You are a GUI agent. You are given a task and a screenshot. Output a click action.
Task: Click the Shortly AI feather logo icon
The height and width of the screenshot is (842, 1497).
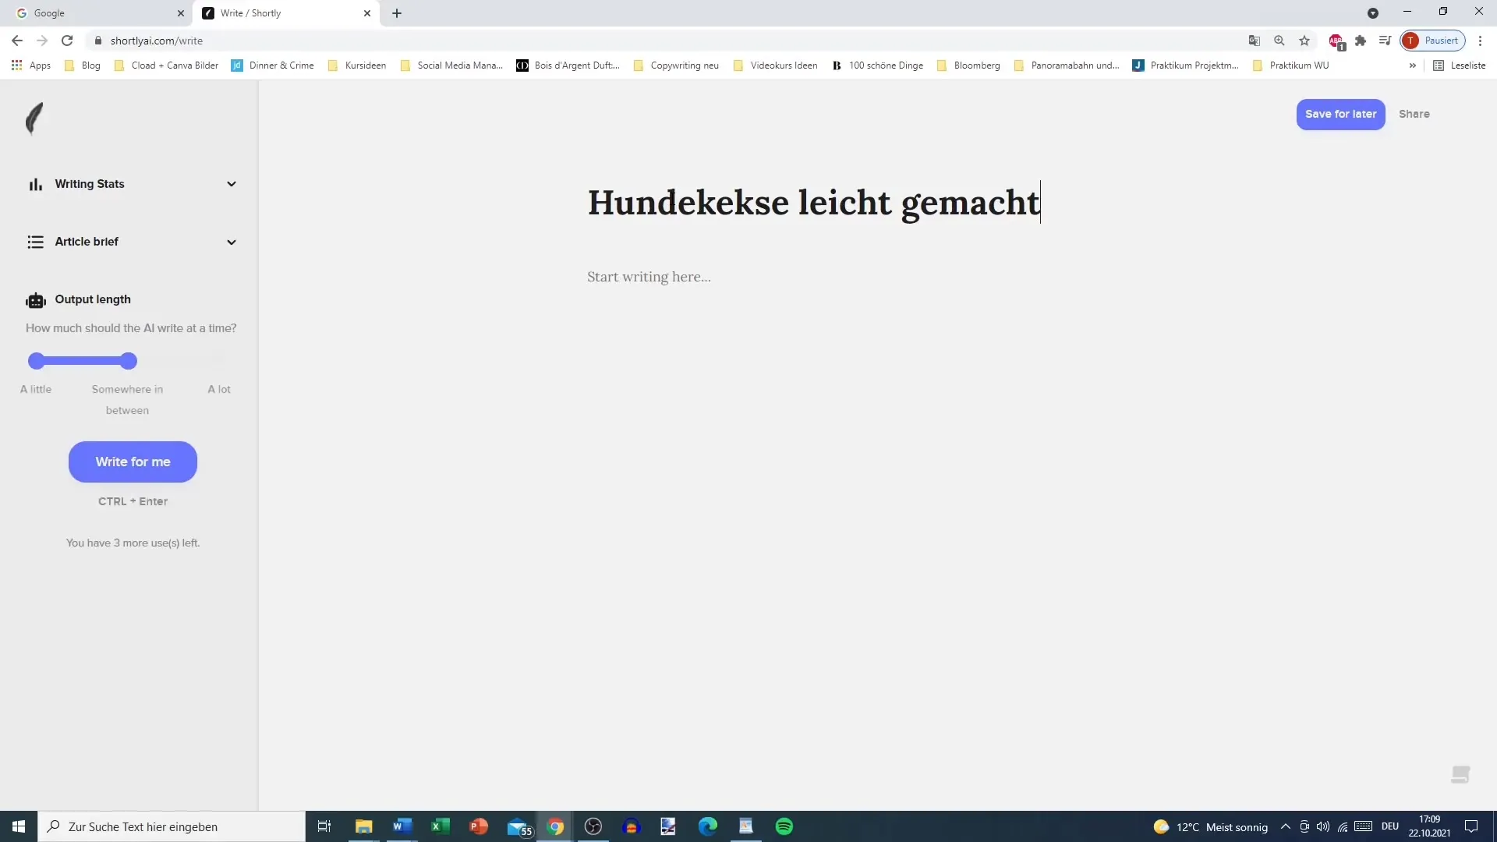pyautogui.click(x=33, y=117)
